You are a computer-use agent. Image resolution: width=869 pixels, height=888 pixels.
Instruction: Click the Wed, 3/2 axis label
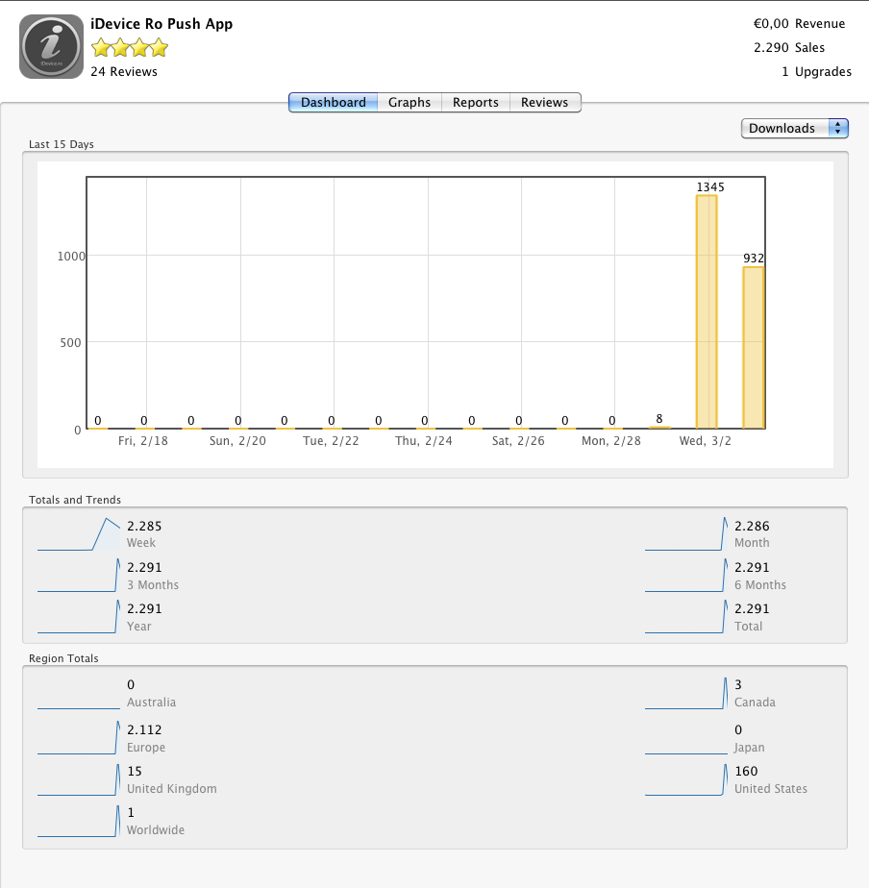(x=706, y=441)
